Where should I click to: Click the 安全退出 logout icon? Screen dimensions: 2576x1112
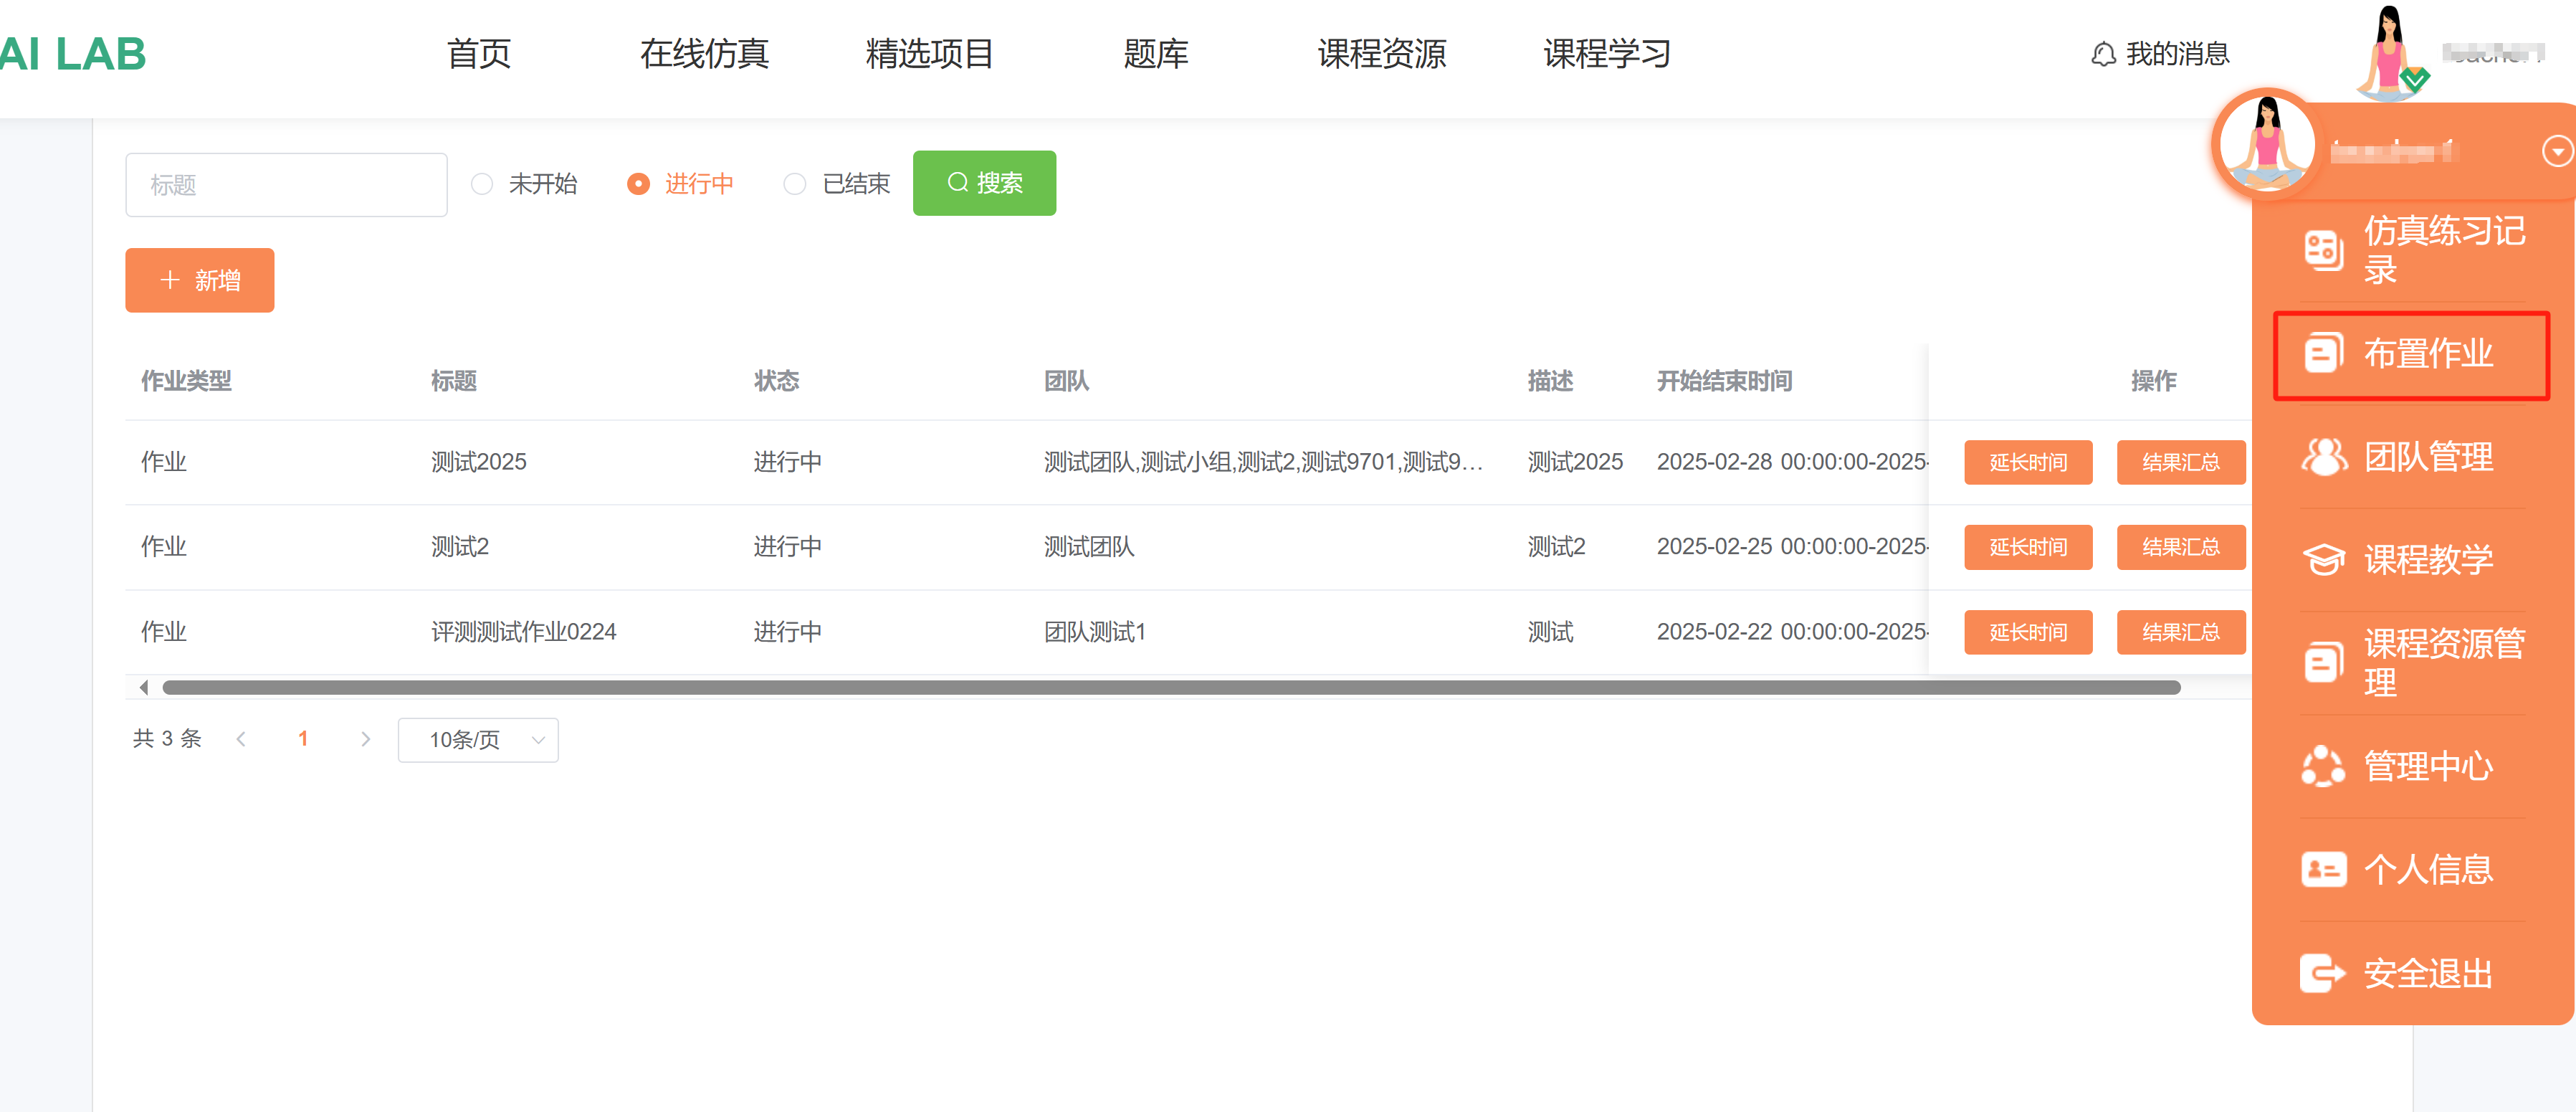(2323, 973)
